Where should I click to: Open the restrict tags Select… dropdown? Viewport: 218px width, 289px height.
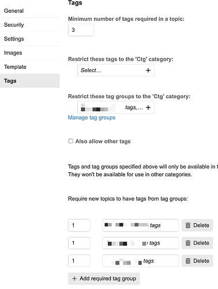point(116,71)
